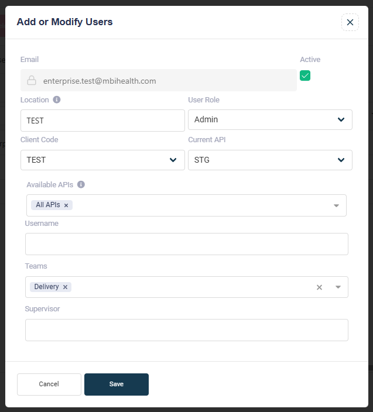This screenshot has width=373, height=412.
Task: Click the Delivery tag label in Teams
Action: [46, 287]
